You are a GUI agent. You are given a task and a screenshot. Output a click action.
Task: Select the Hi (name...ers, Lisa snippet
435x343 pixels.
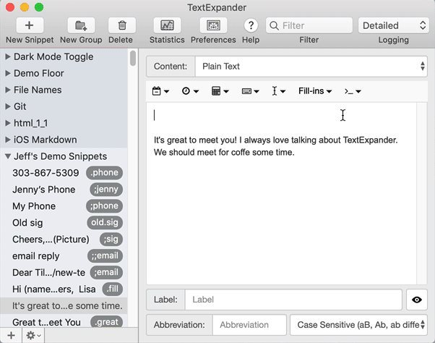[x=64, y=289]
